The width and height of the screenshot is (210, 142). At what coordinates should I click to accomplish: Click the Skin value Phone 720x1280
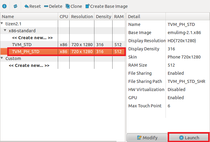pyautogui.click(x=184, y=57)
